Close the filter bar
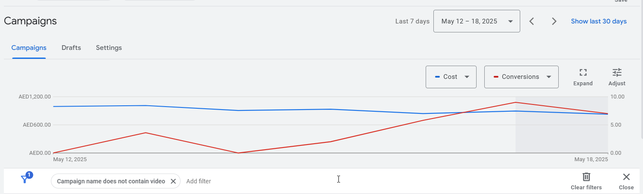 point(626,181)
